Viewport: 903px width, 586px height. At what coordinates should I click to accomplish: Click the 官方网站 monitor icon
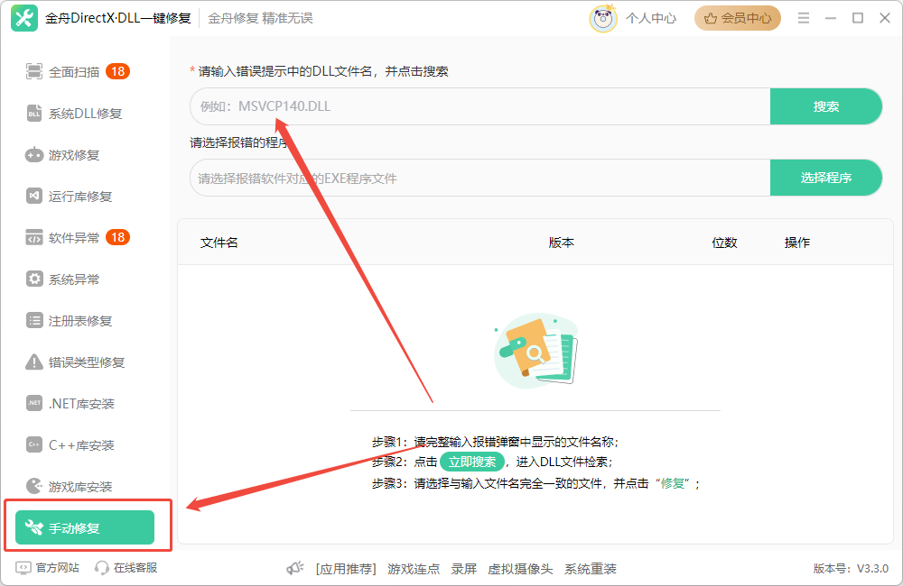point(23,568)
